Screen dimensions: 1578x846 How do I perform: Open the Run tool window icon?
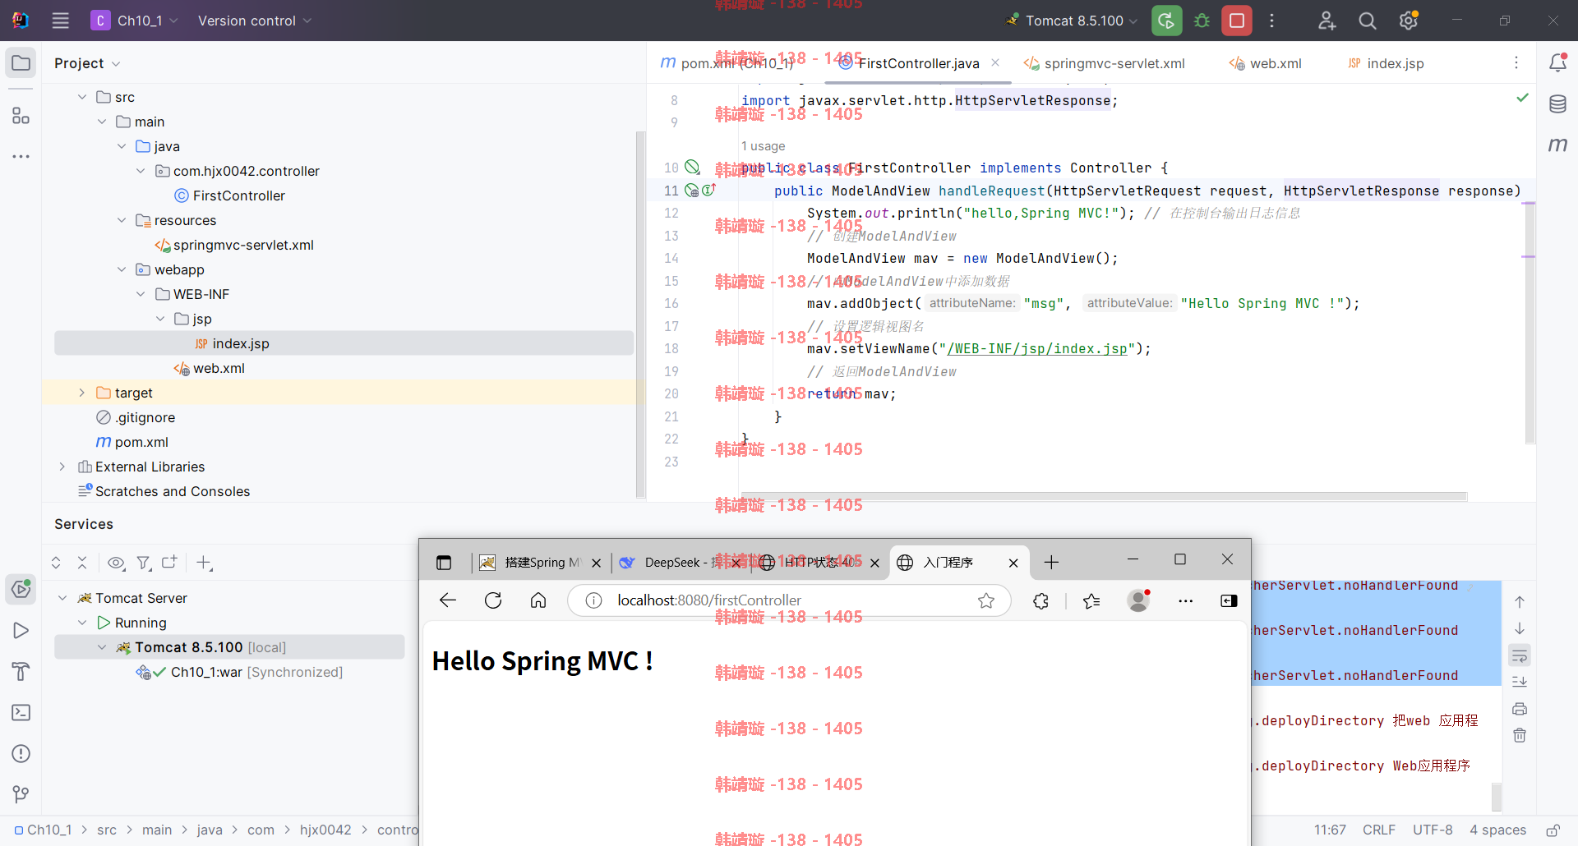(x=21, y=630)
